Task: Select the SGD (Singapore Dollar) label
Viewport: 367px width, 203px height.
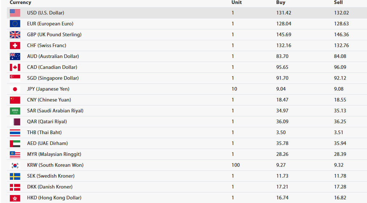Action: click(x=53, y=78)
